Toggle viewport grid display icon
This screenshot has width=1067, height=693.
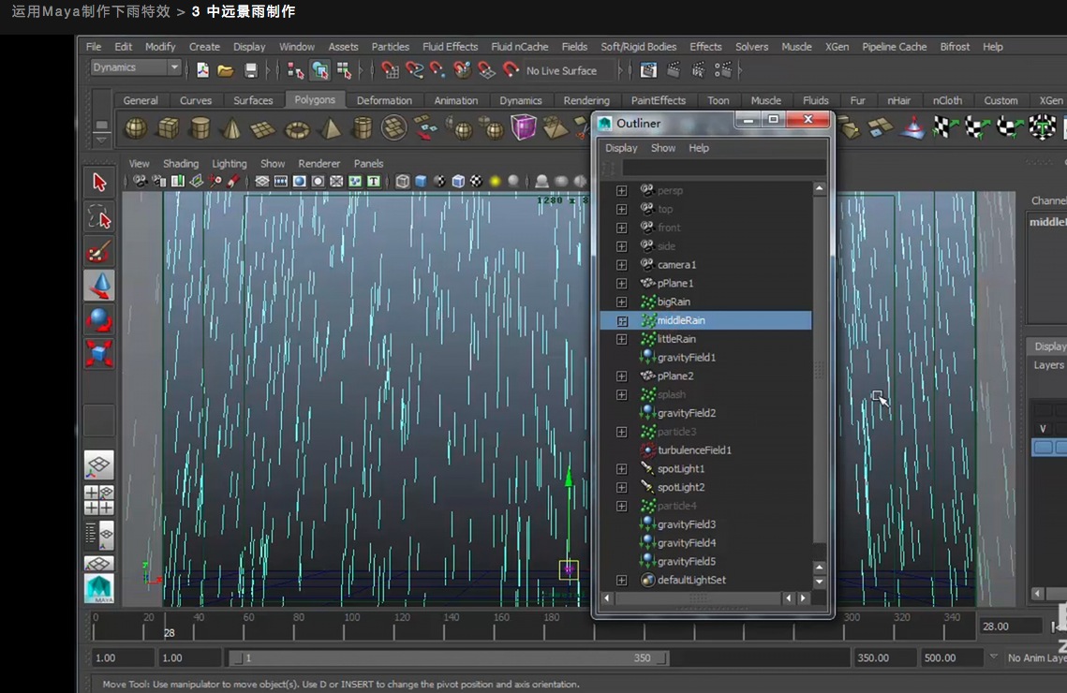pos(262,181)
